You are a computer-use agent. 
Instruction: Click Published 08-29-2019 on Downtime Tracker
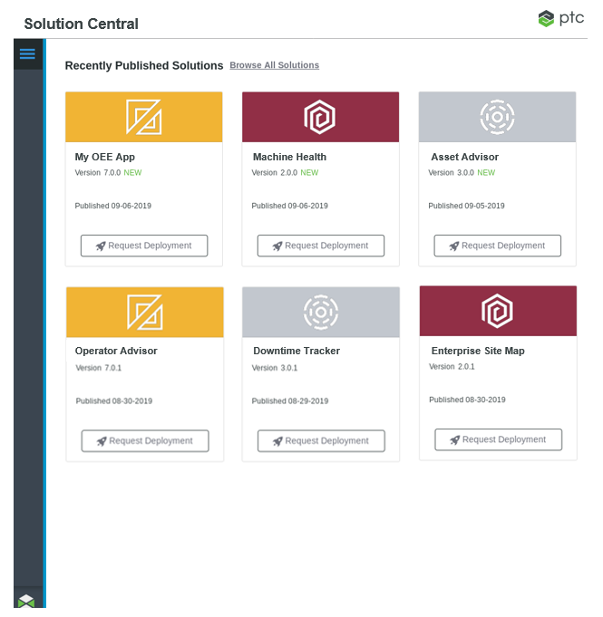click(290, 401)
